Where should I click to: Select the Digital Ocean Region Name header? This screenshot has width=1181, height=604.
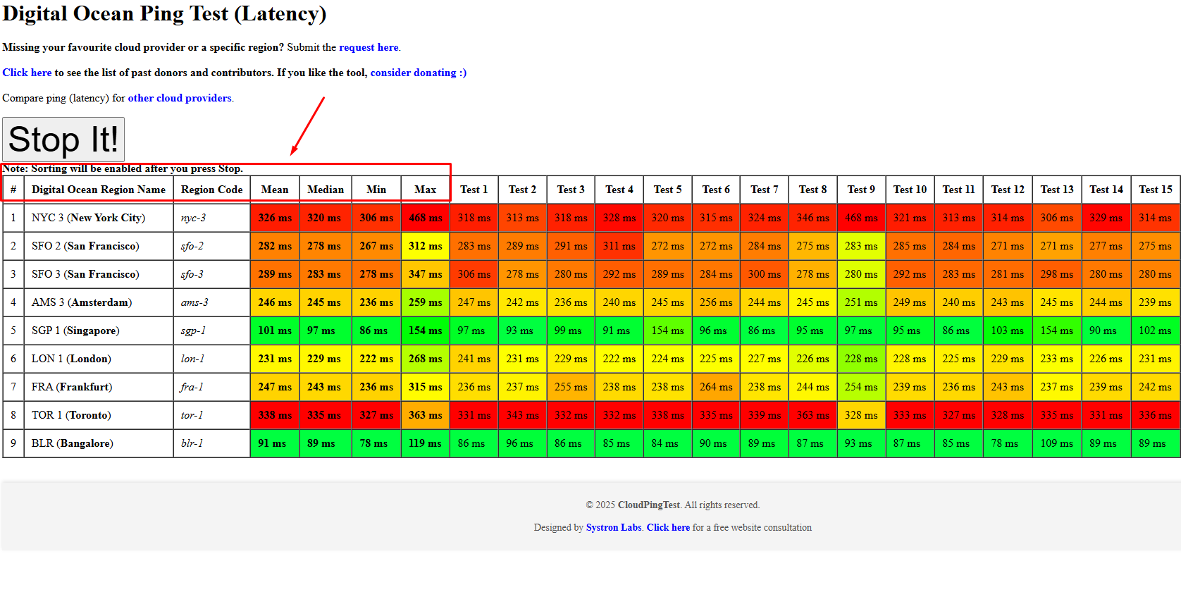tap(99, 190)
